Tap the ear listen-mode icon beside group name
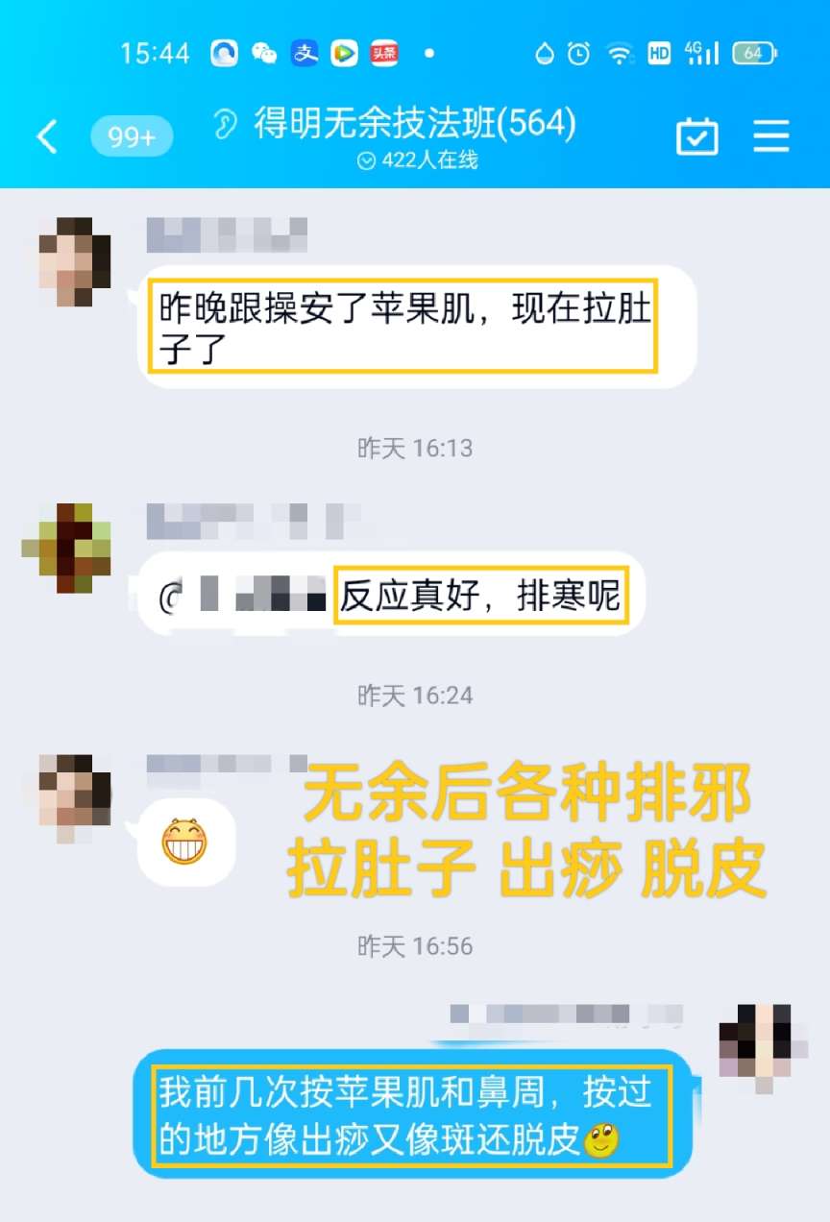 226,124
